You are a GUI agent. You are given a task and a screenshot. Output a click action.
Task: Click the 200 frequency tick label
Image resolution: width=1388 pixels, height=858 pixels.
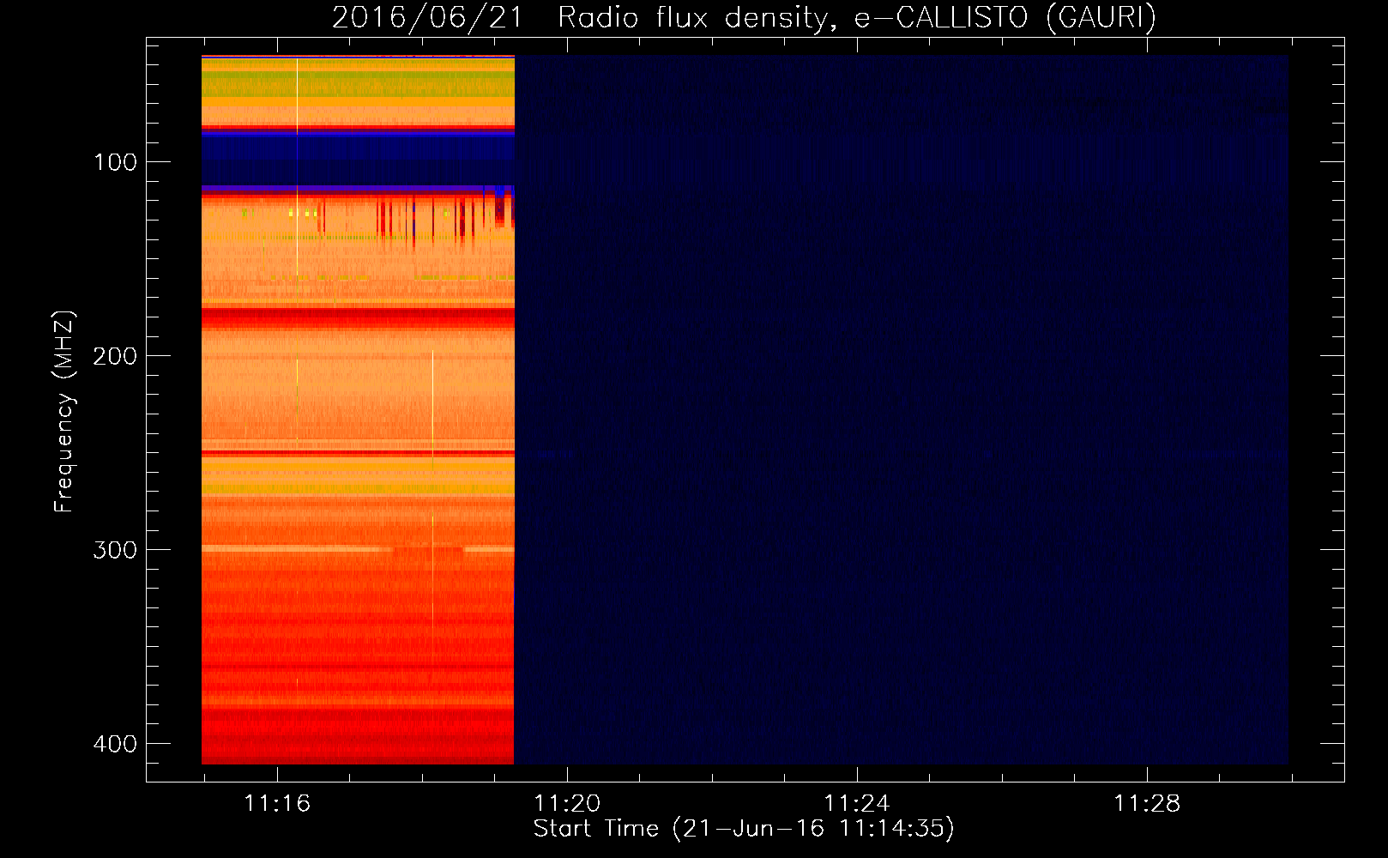115,356
